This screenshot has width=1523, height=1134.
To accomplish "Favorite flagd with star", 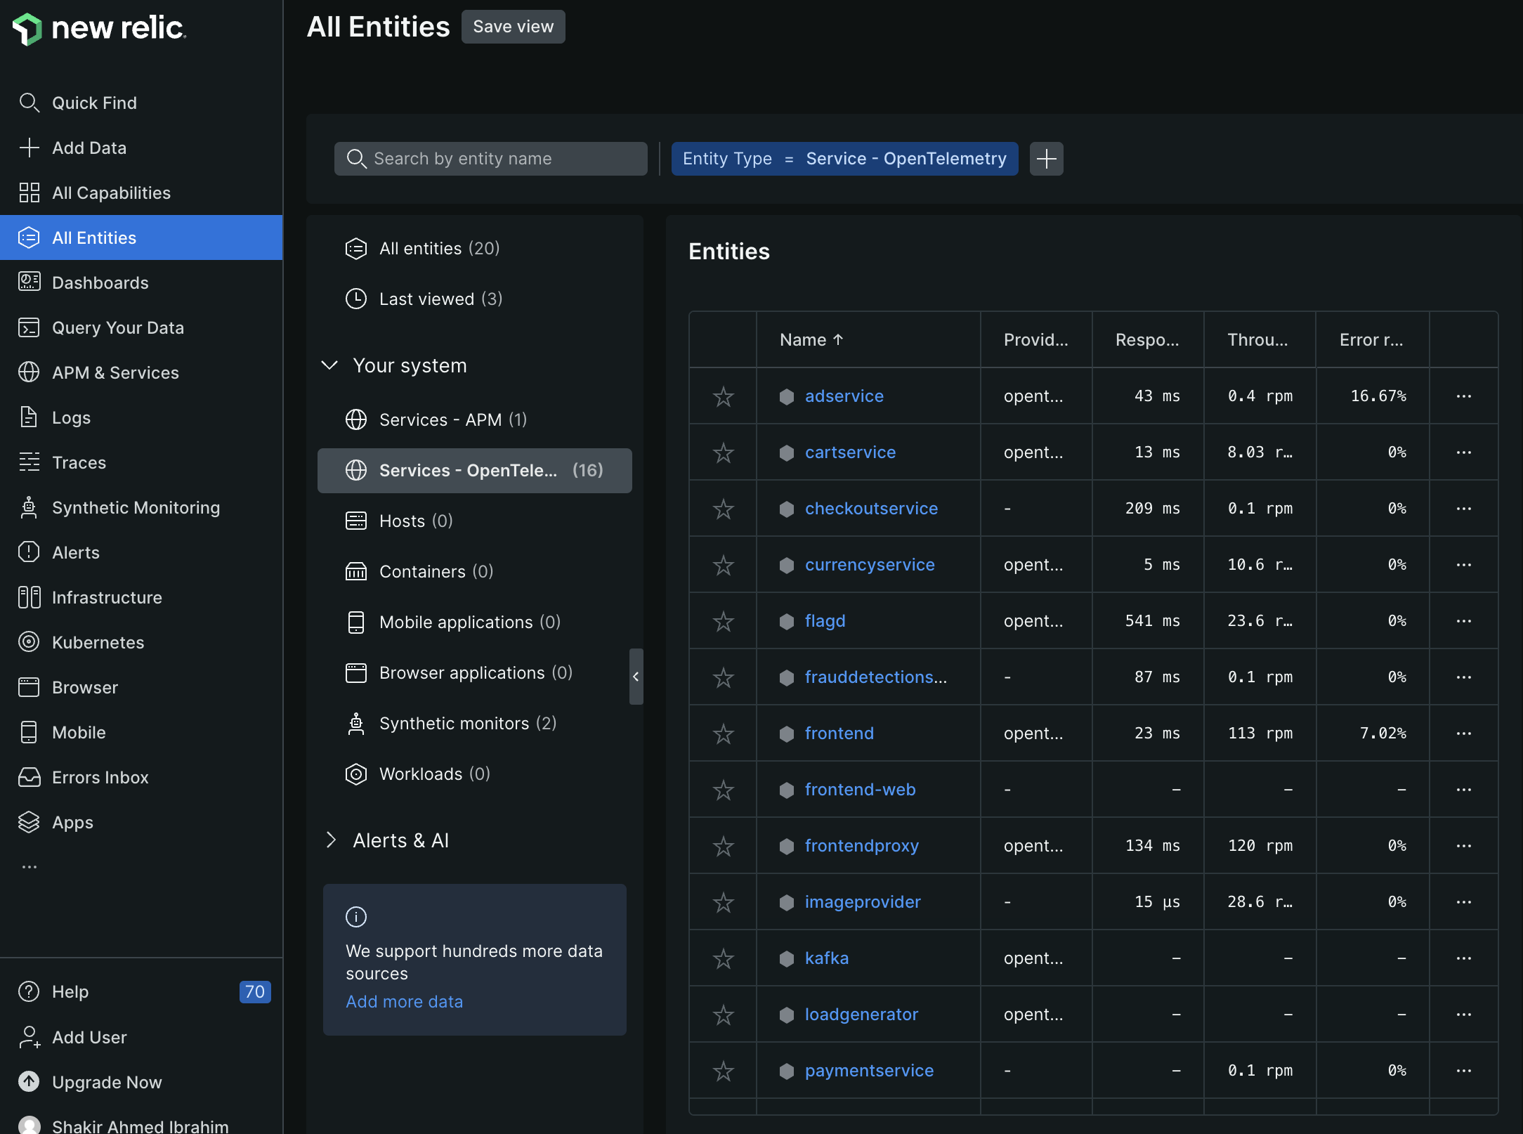I will tap(724, 621).
